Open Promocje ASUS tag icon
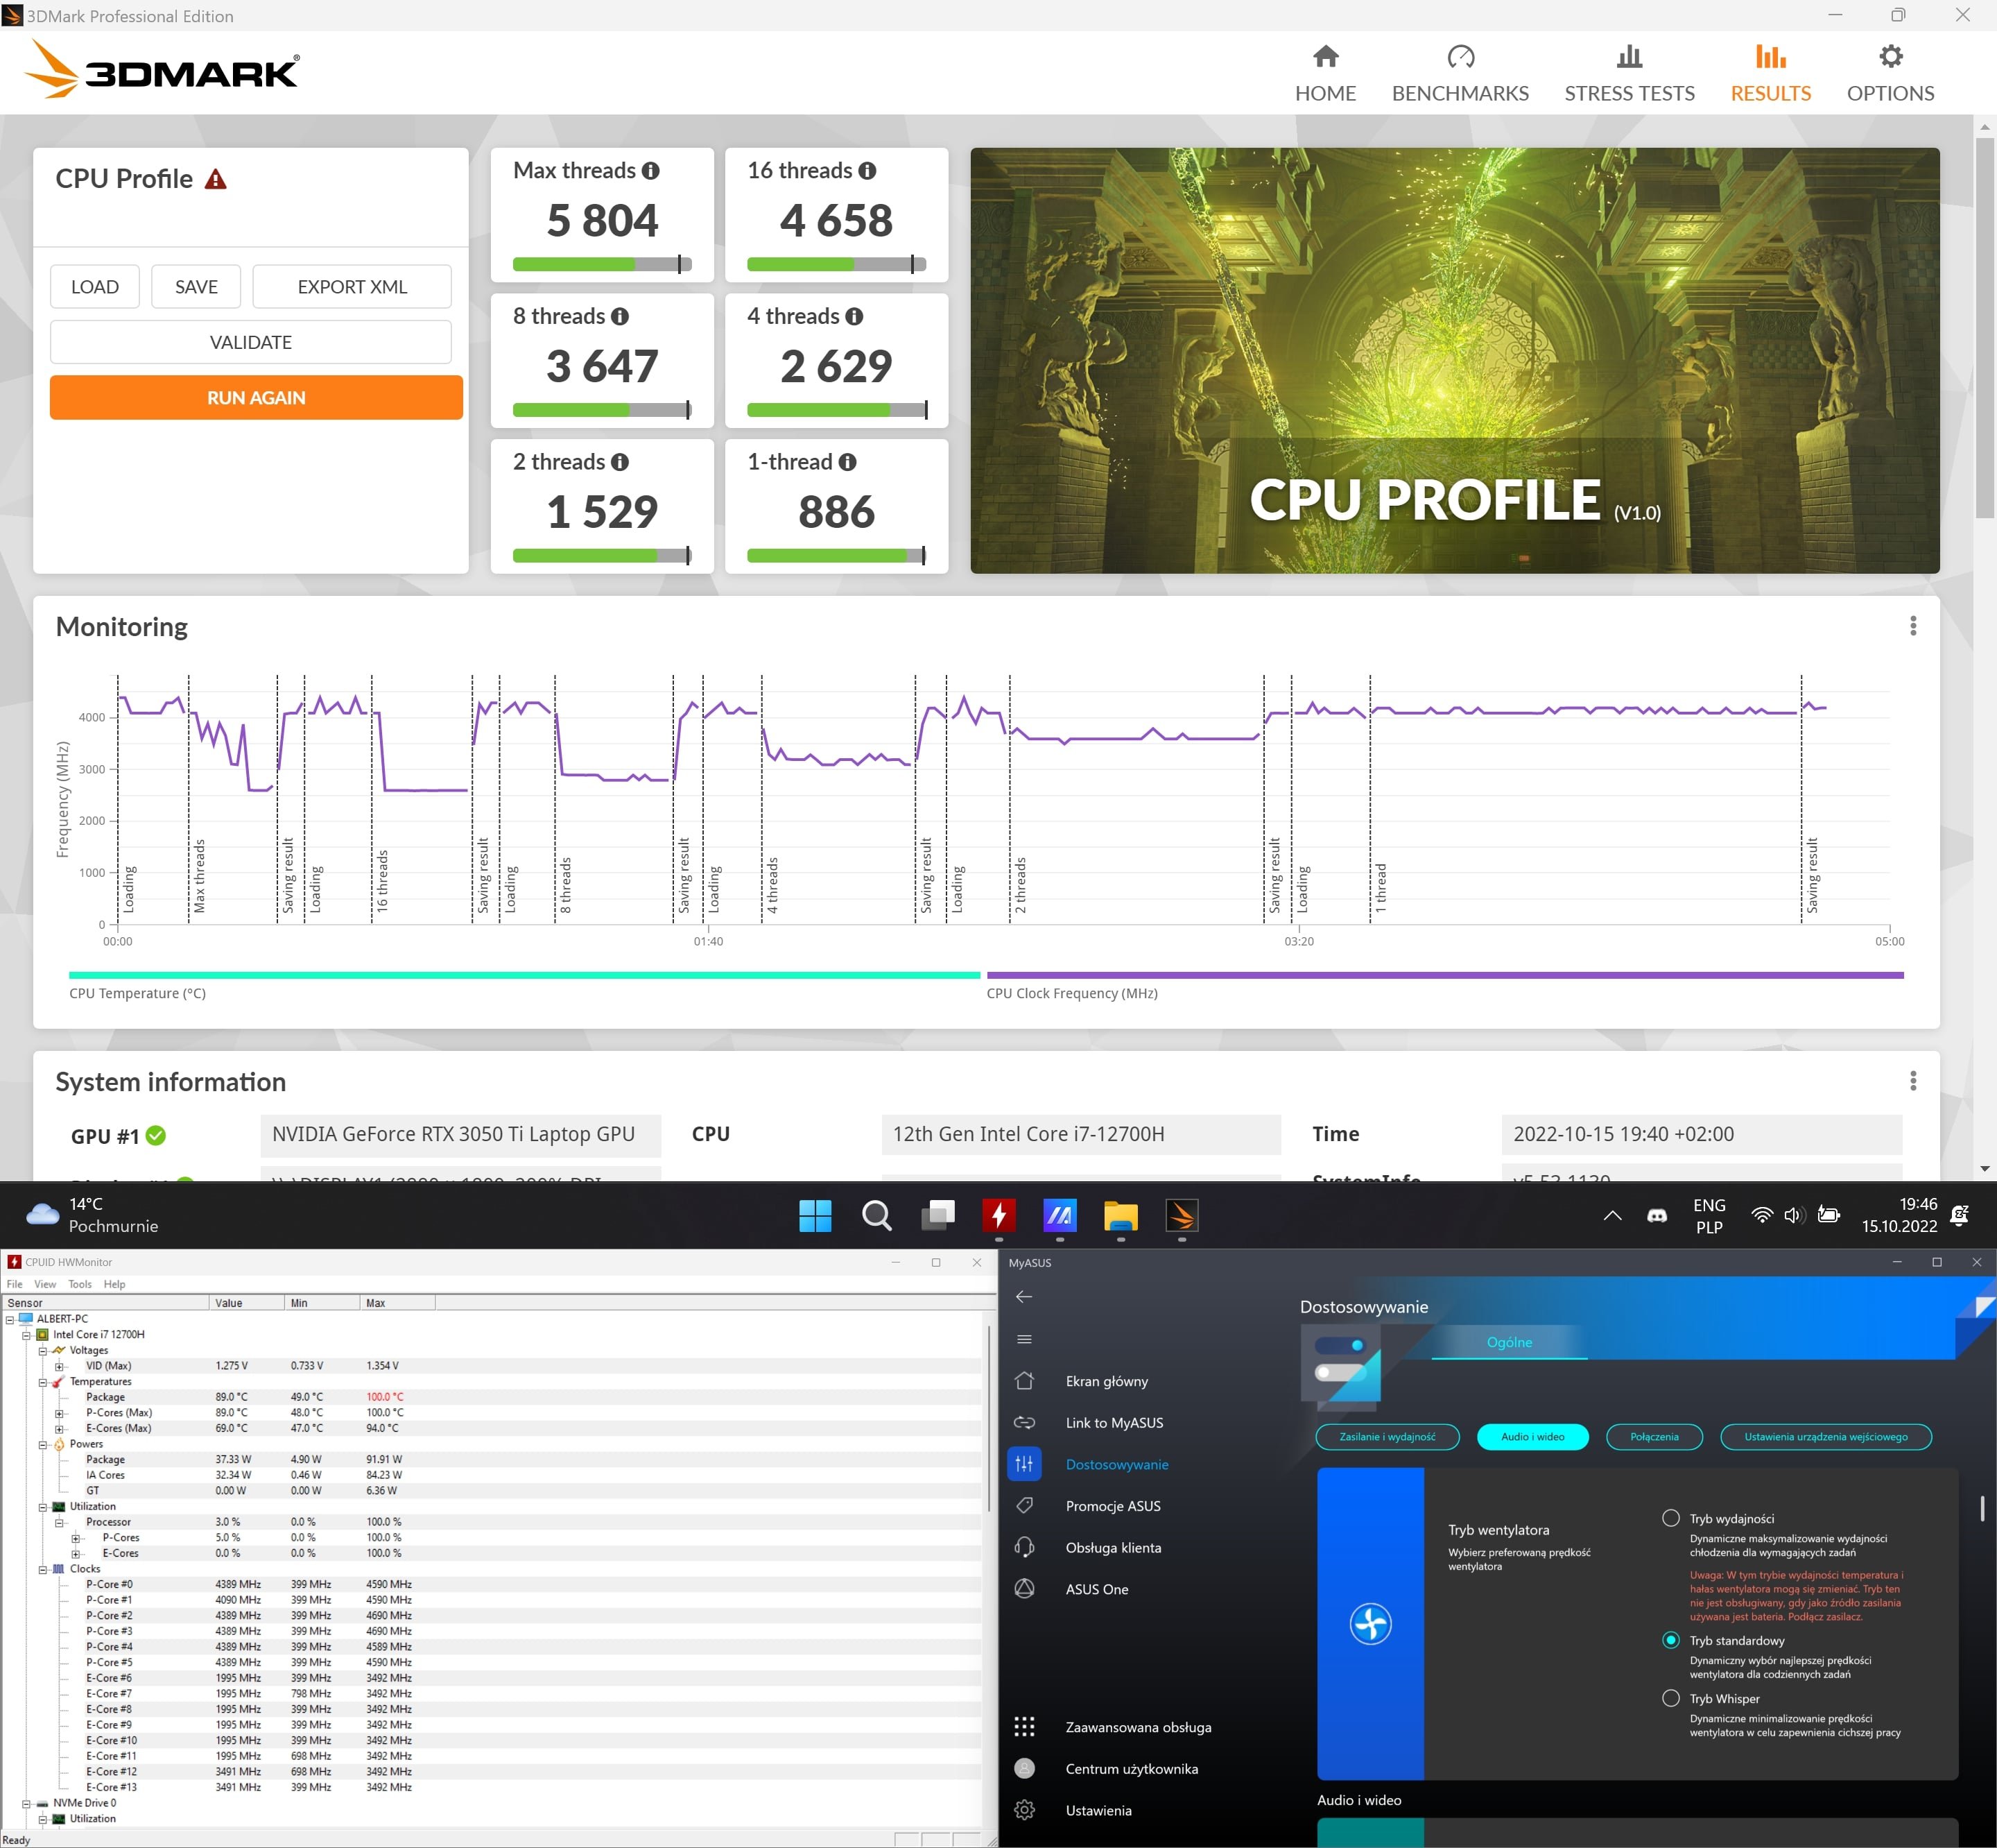 [x=1023, y=1505]
